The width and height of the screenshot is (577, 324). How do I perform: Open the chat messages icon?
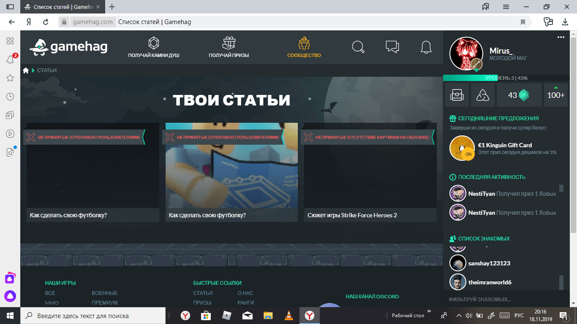point(392,47)
